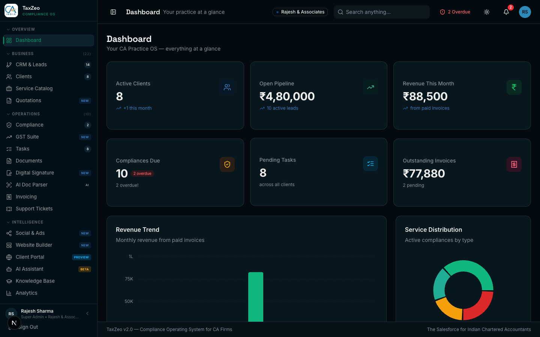Click the Sign Out link
This screenshot has height=337, width=540.
[x=28, y=327]
